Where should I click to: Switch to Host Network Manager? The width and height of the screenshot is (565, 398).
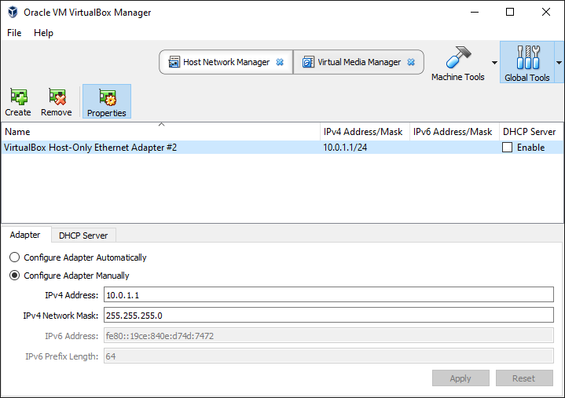pyautogui.click(x=226, y=62)
